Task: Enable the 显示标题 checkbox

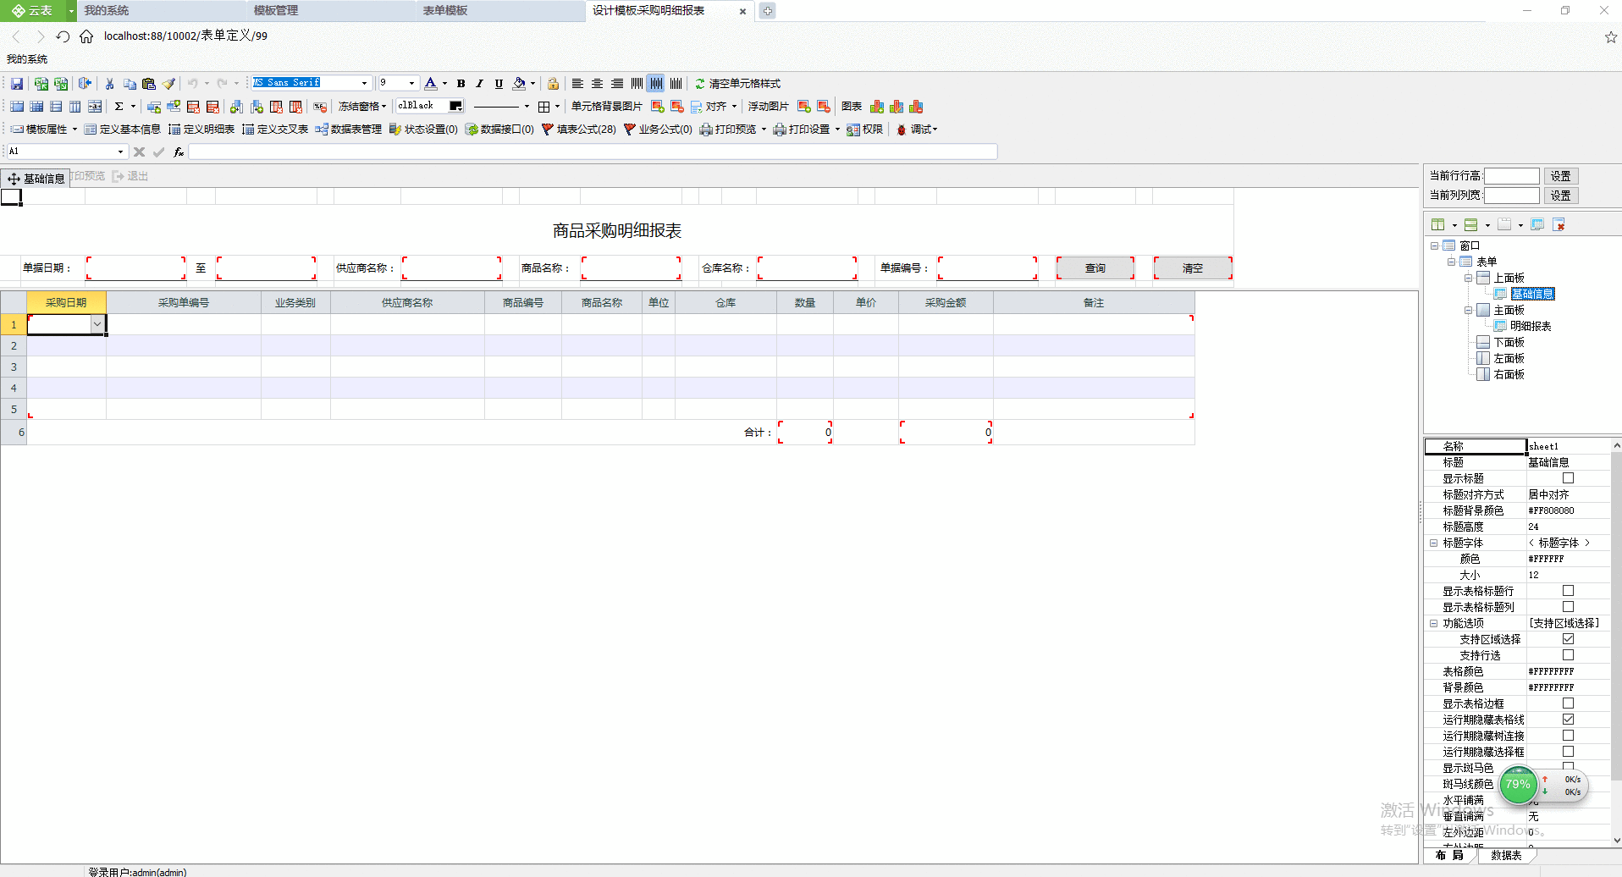Action: tap(1568, 478)
